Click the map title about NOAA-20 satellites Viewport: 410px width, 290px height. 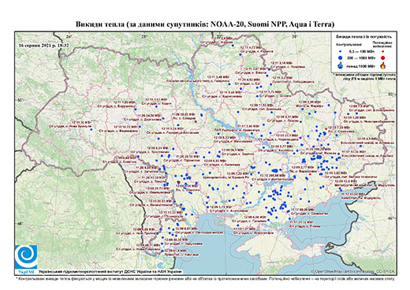click(x=205, y=24)
